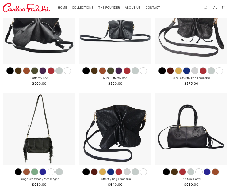Pick green swatch for Fringe Crossbody Messenger

(35, 172)
